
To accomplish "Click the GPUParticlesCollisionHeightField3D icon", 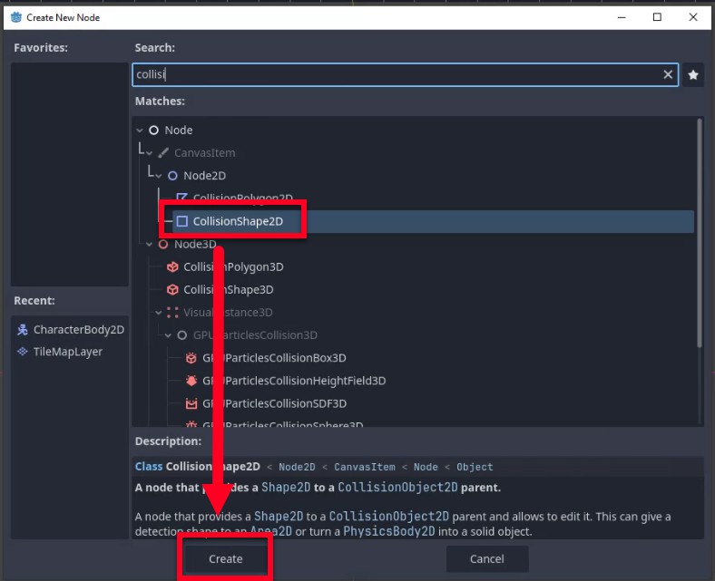I will point(191,381).
